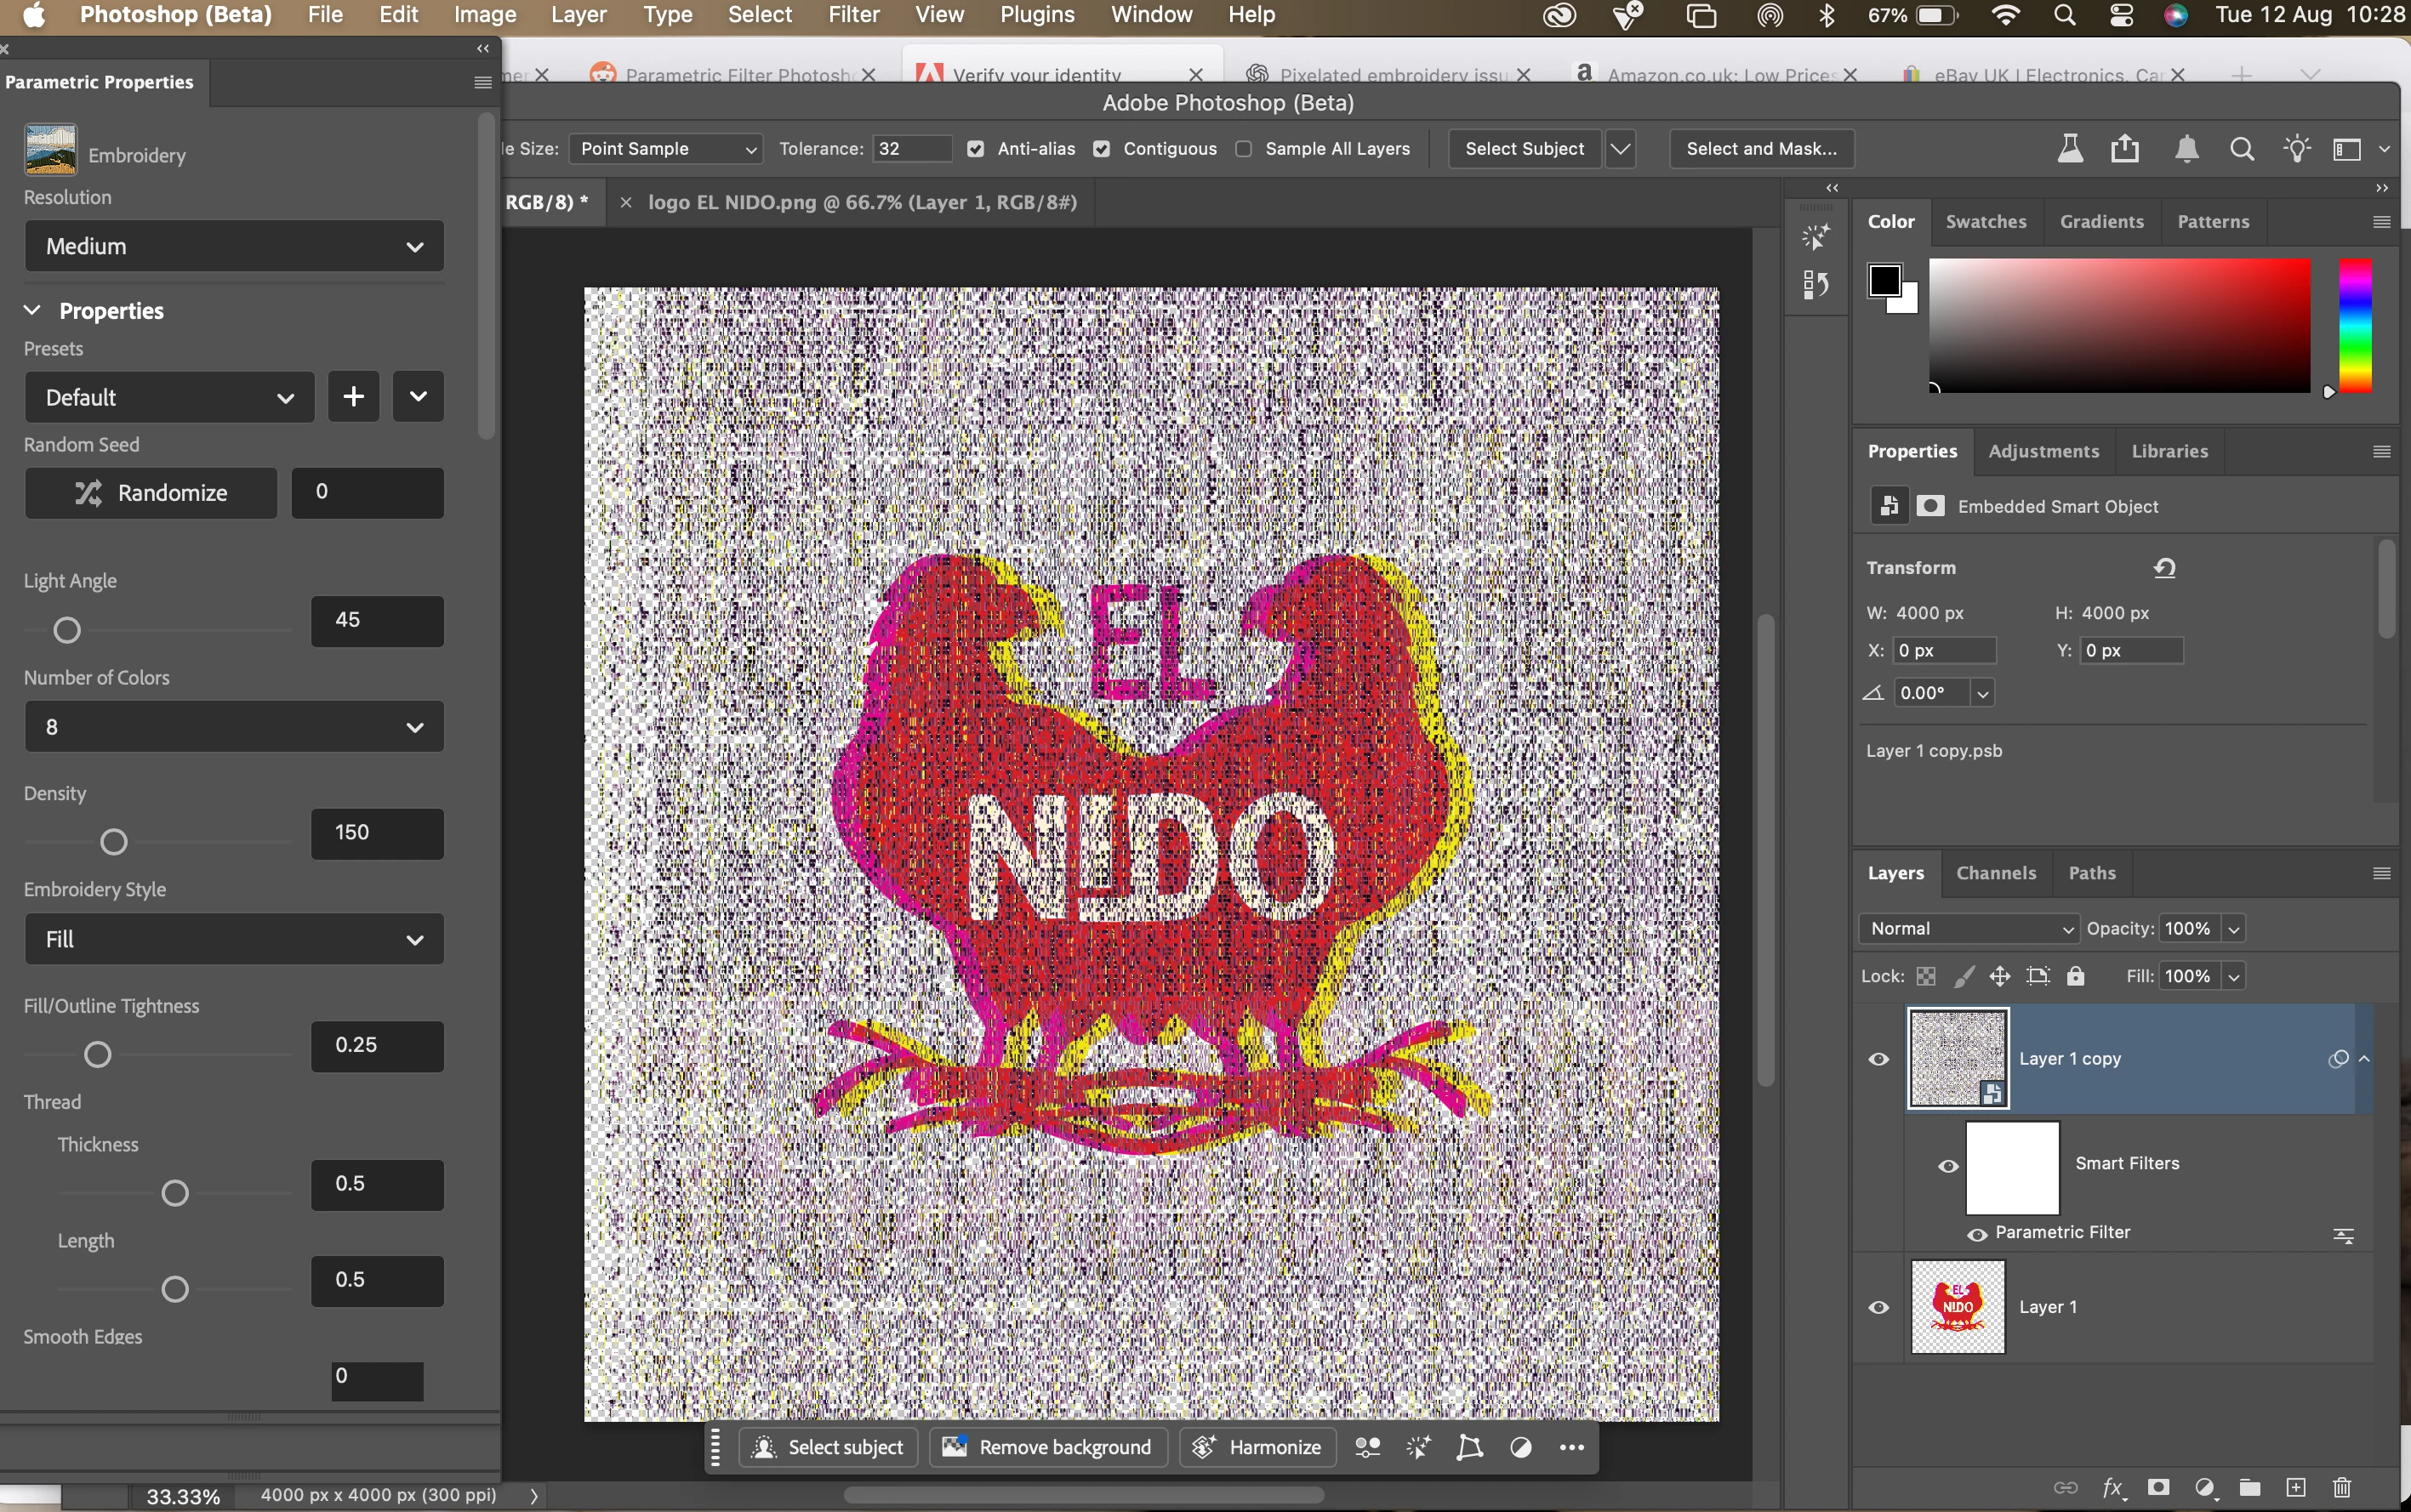Enable Sample All Layers checkbox
The width and height of the screenshot is (2411, 1512).
pos(1244,149)
